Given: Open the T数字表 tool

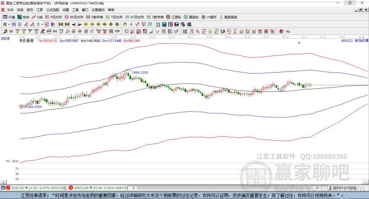Looking at the screenshot, I should pyautogui.click(x=155, y=17).
